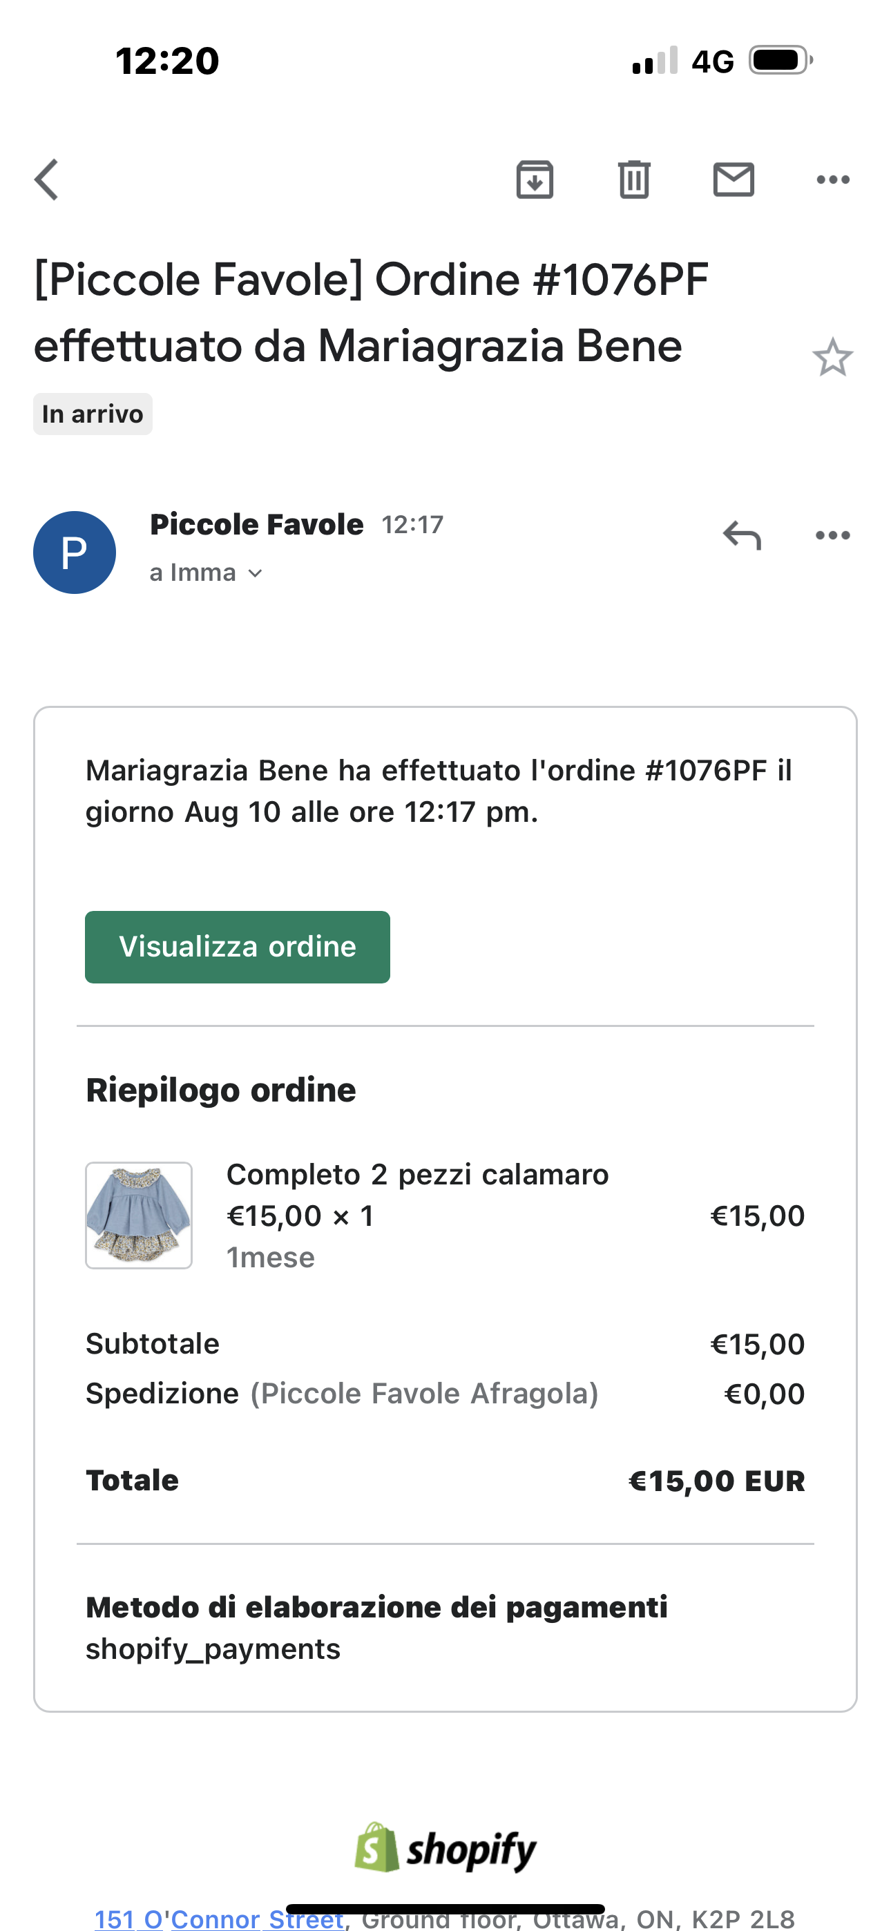
Task: Tap the Completo 2 pezzi calamaro product name
Action: click(x=417, y=1175)
